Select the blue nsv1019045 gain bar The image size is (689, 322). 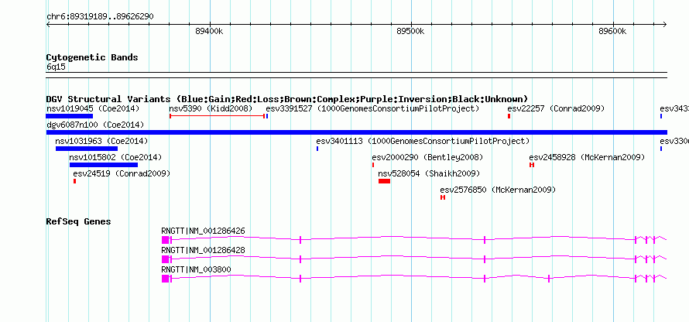tap(70, 116)
